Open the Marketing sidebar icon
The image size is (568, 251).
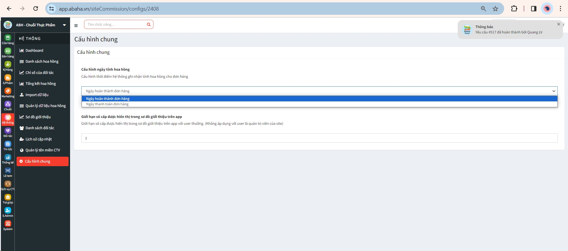pos(8,92)
